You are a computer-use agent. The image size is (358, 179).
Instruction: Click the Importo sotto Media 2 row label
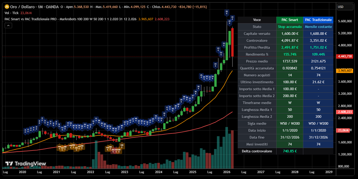click(x=257, y=96)
